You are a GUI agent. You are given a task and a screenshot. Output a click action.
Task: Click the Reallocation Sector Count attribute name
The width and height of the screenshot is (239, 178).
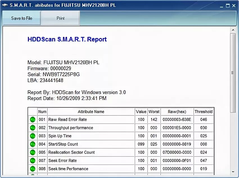click(x=71, y=152)
